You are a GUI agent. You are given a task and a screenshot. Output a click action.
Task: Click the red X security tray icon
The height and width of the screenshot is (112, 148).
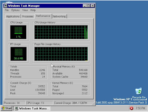[x=132, y=108]
